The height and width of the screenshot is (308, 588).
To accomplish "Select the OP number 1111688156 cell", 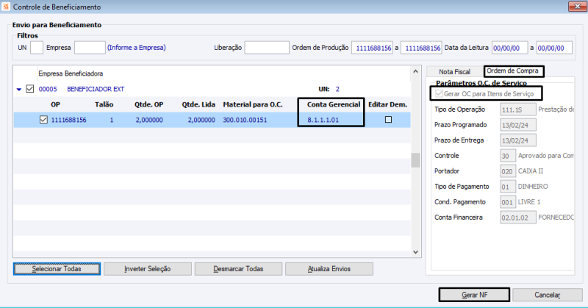I will click(x=68, y=120).
